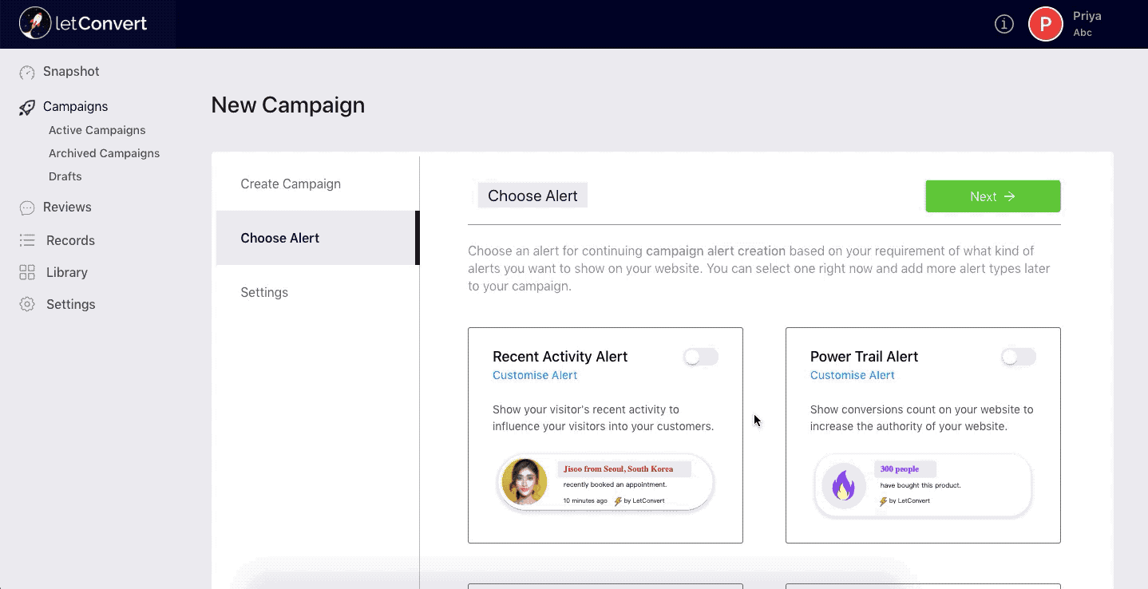The height and width of the screenshot is (589, 1148).
Task: Click the green Next button
Action: pyautogui.click(x=993, y=196)
